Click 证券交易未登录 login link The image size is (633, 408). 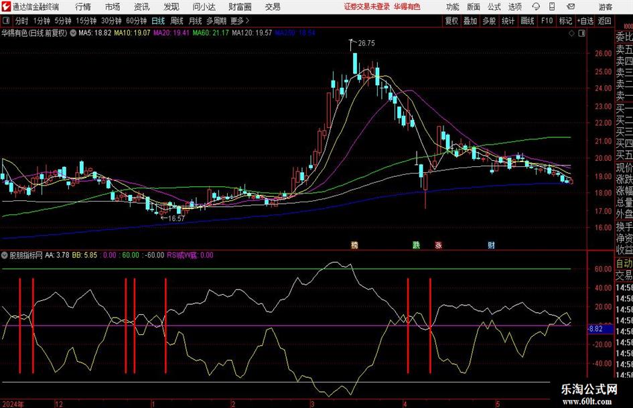tap(366, 7)
